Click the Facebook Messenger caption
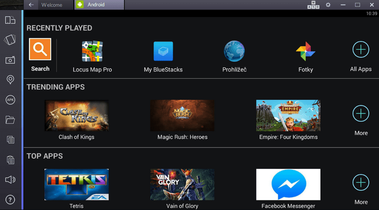This screenshot has height=210, width=379. click(288, 206)
